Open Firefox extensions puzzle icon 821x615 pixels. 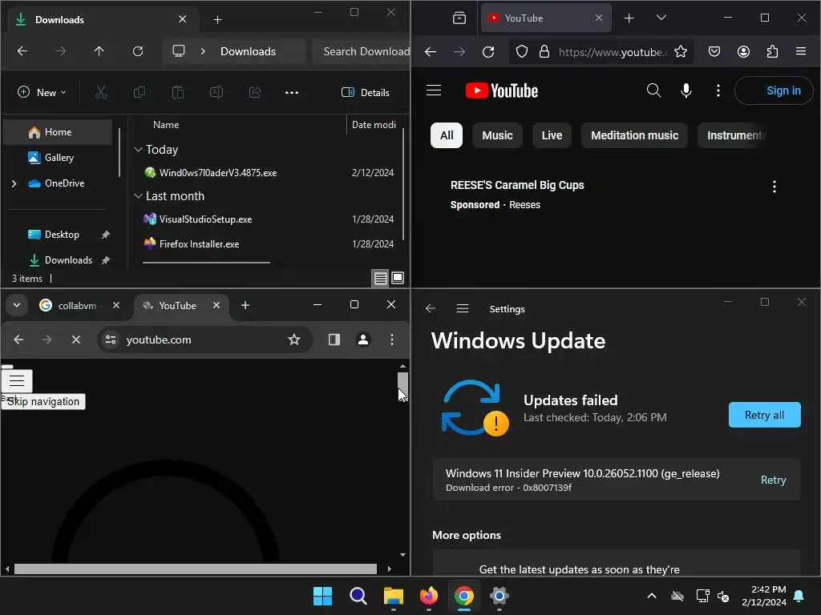pyautogui.click(x=772, y=52)
